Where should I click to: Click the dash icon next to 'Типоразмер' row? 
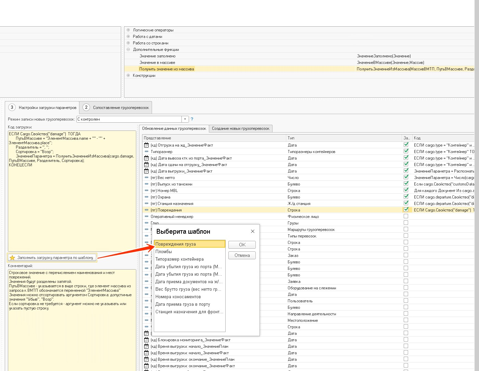(x=147, y=152)
